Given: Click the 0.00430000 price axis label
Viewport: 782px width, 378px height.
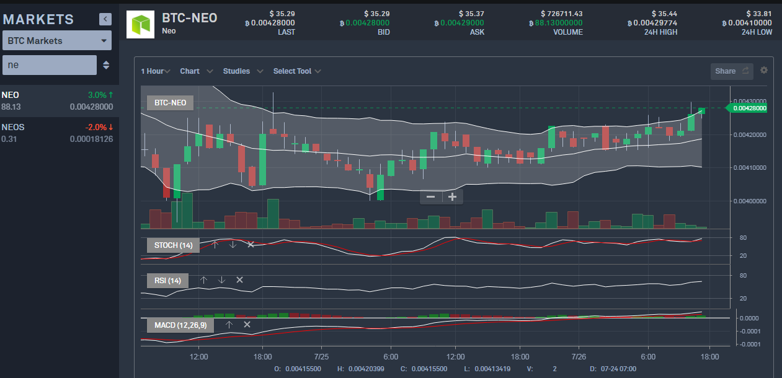Looking at the screenshot, I should tap(750, 101).
